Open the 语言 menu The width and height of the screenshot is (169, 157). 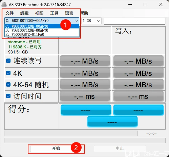pos(69,13)
